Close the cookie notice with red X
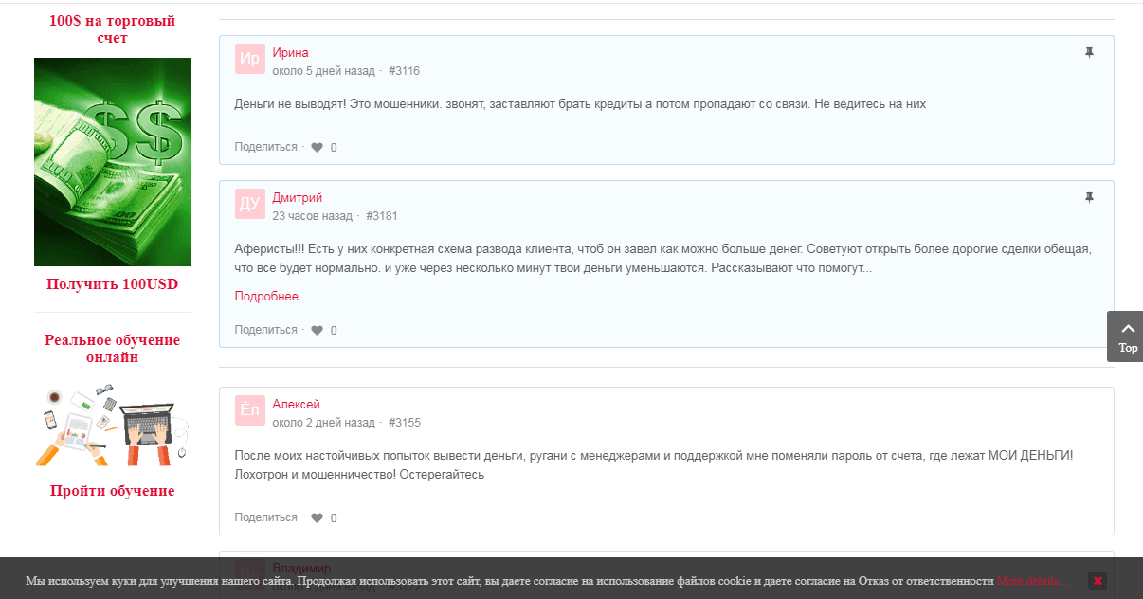 pos(1097,581)
